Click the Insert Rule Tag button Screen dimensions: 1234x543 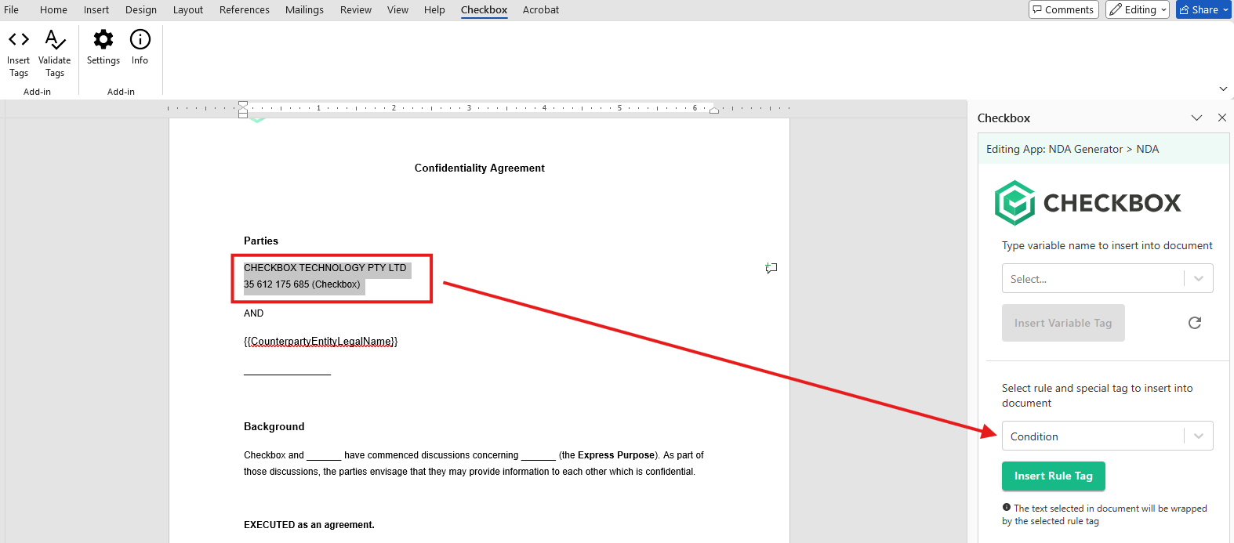pyautogui.click(x=1053, y=476)
